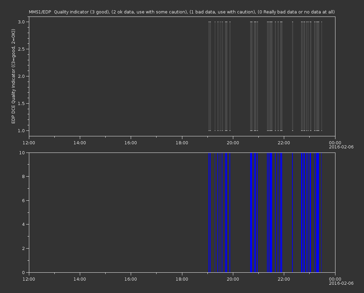Click the 2016-02-06 date label under upper plot
This screenshot has height=293, width=364.
(x=341, y=147)
